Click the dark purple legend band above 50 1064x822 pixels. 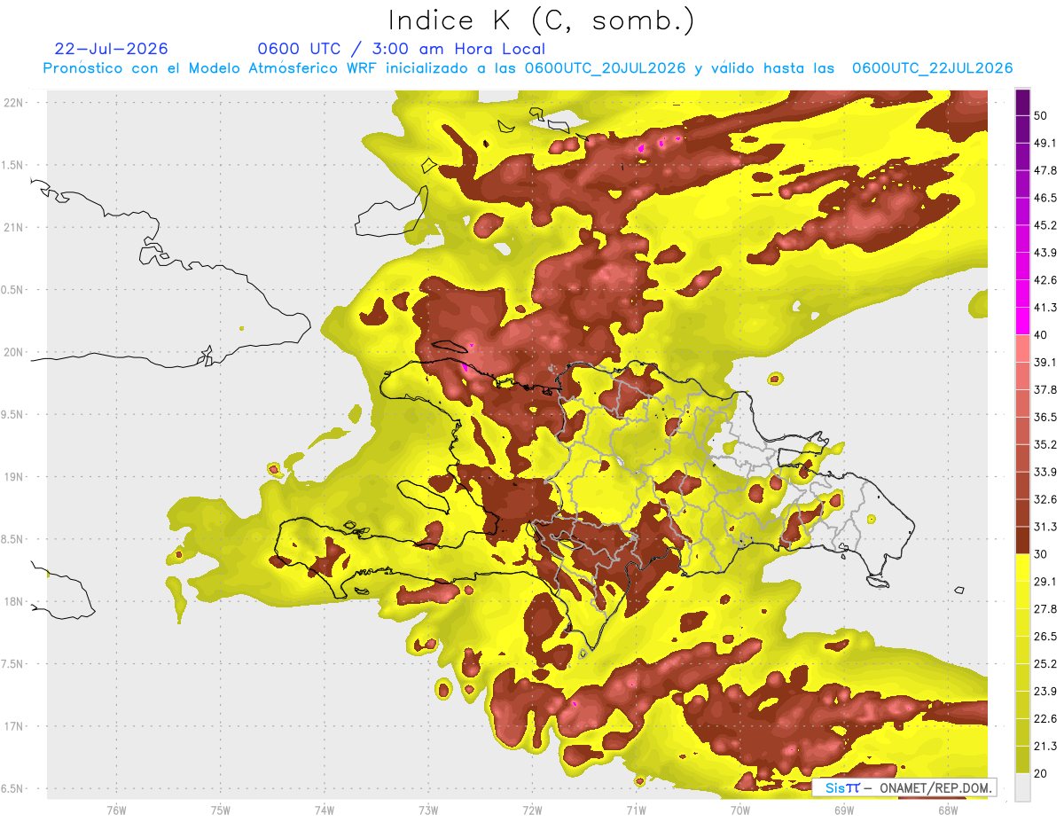[x=1022, y=102]
